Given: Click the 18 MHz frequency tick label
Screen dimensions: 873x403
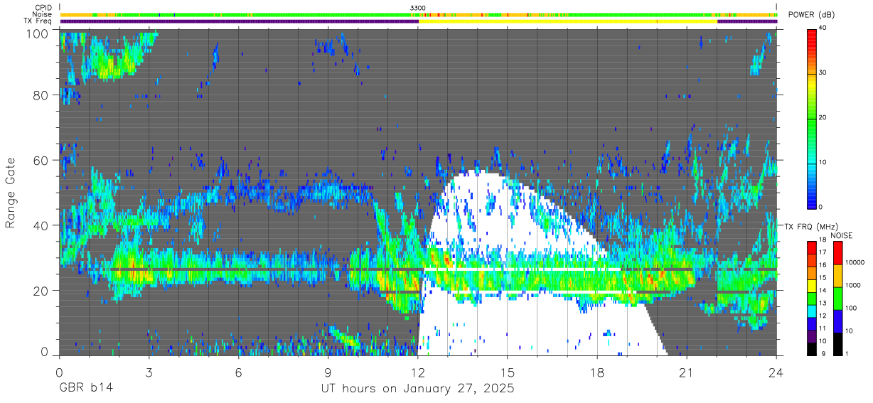Looking at the screenshot, I should (x=824, y=241).
